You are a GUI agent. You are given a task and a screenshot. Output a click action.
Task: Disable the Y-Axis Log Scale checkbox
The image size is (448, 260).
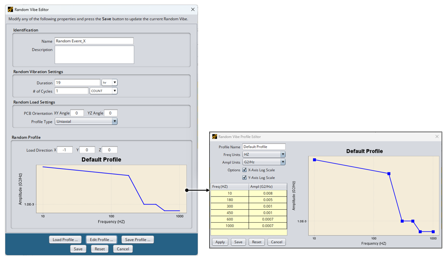point(245,177)
